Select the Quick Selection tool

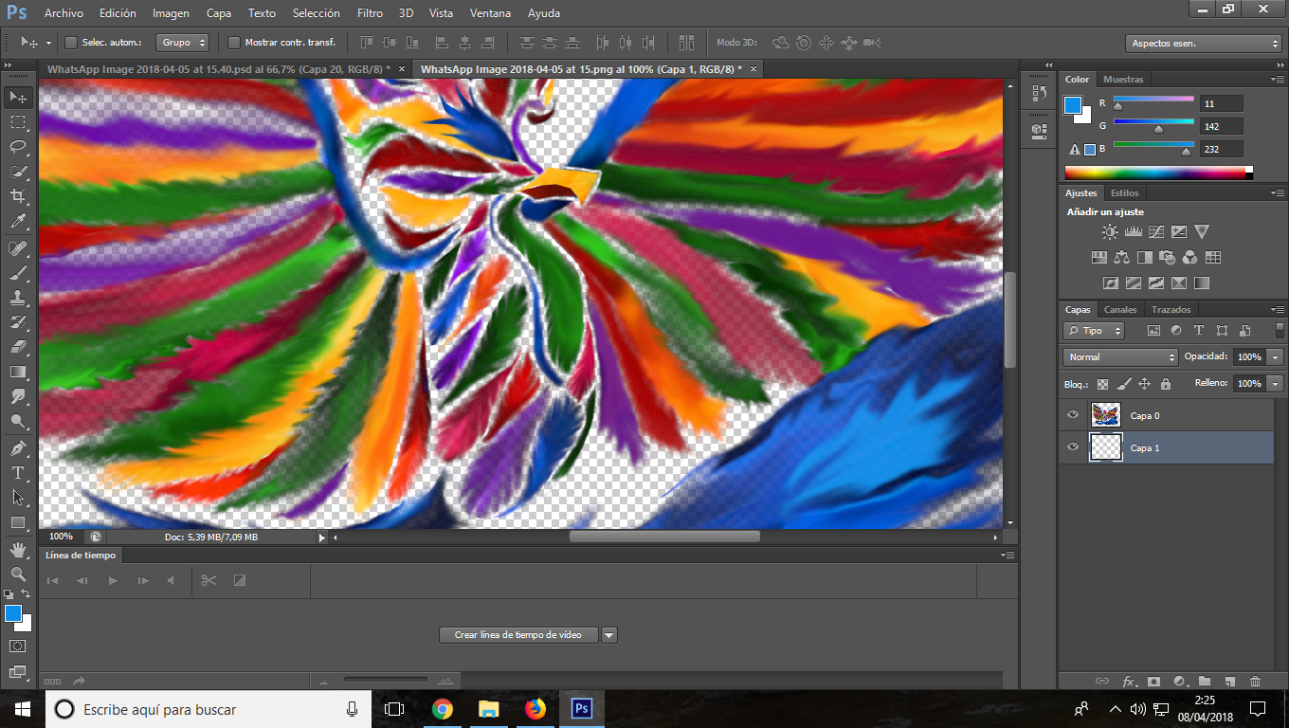point(18,172)
